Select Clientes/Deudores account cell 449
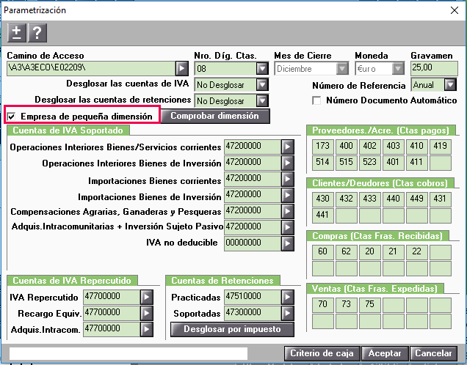This screenshot has height=365, width=467. pyautogui.click(x=417, y=199)
